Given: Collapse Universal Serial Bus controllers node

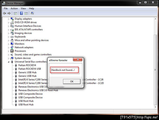Looking at the screenshot, I should [x=9, y=62].
